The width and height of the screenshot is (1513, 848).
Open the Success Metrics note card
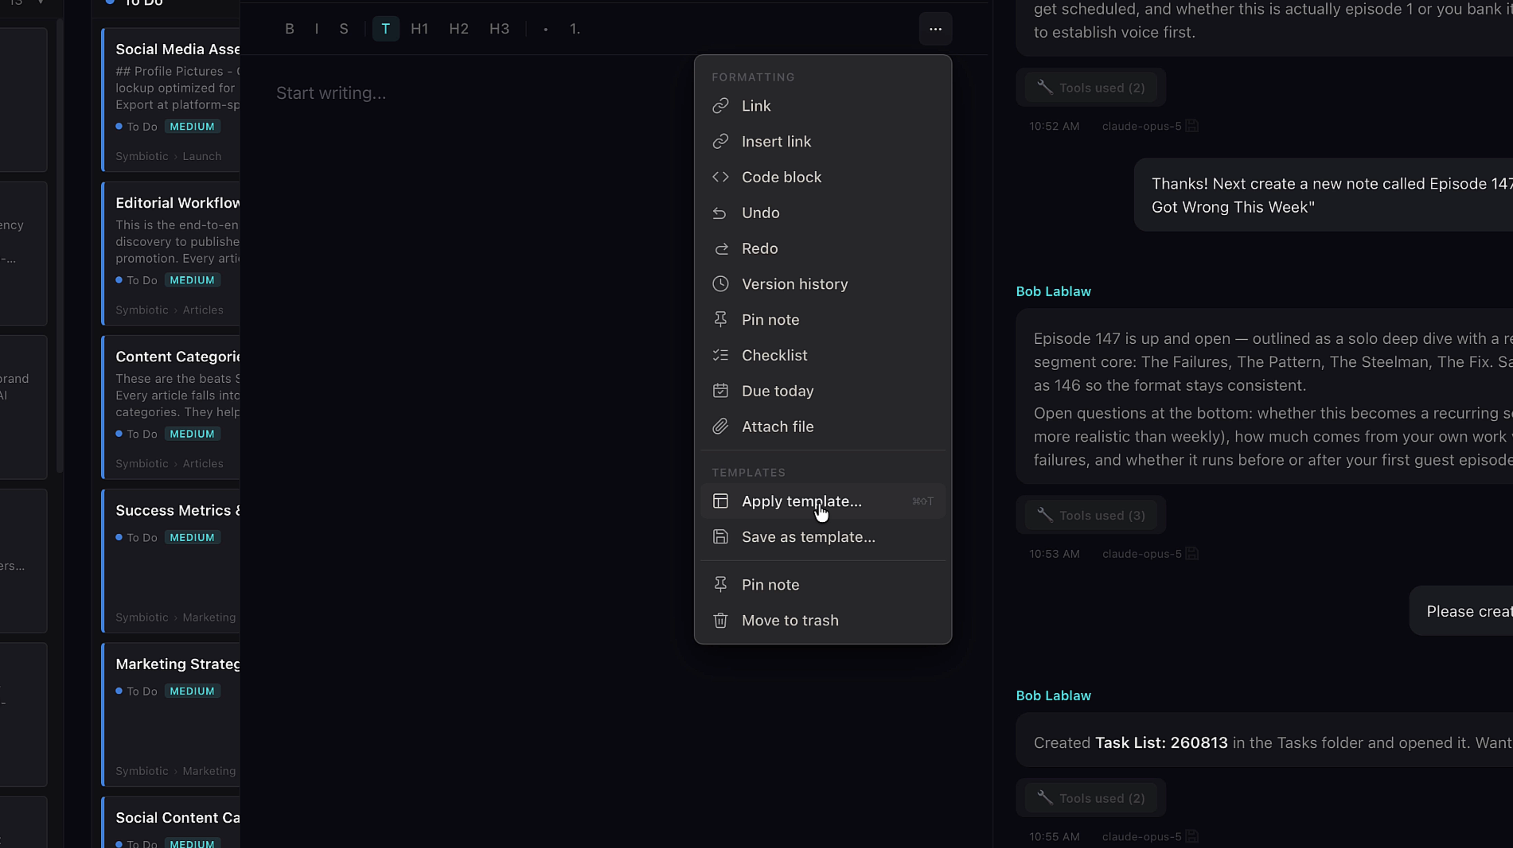pos(171,561)
